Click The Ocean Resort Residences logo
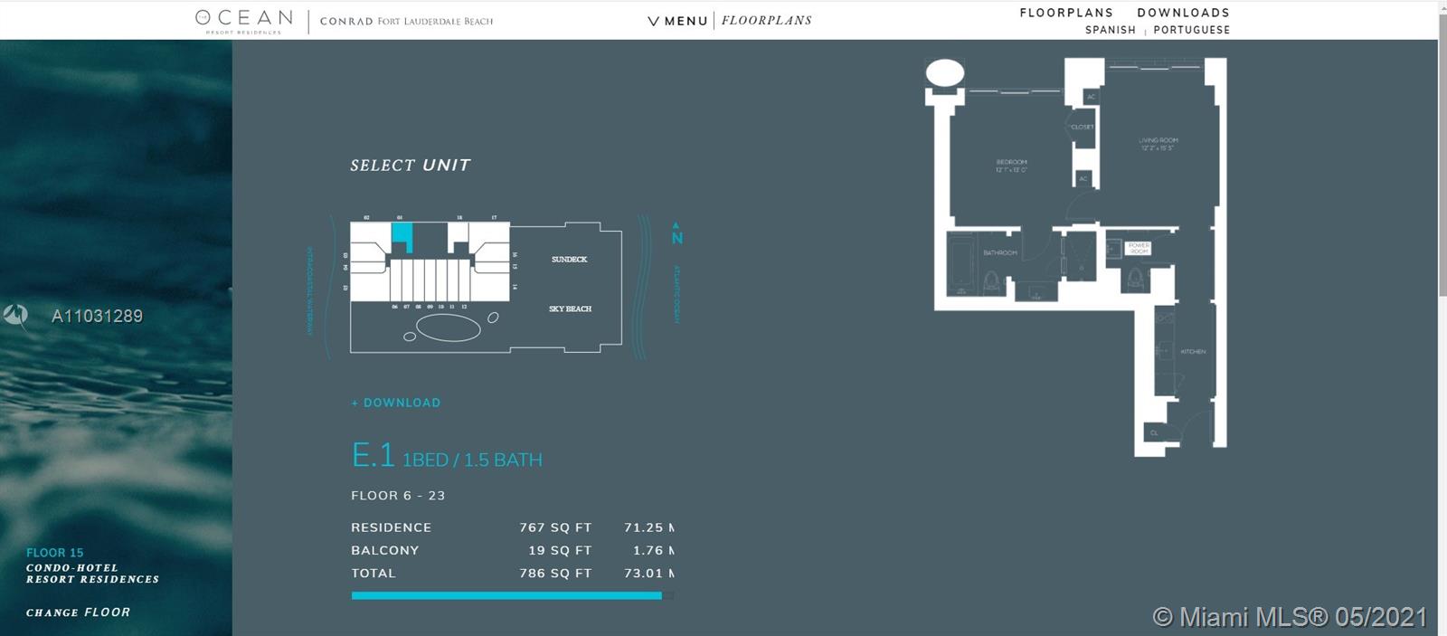The image size is (1447, 636). (x=242, y=21)
